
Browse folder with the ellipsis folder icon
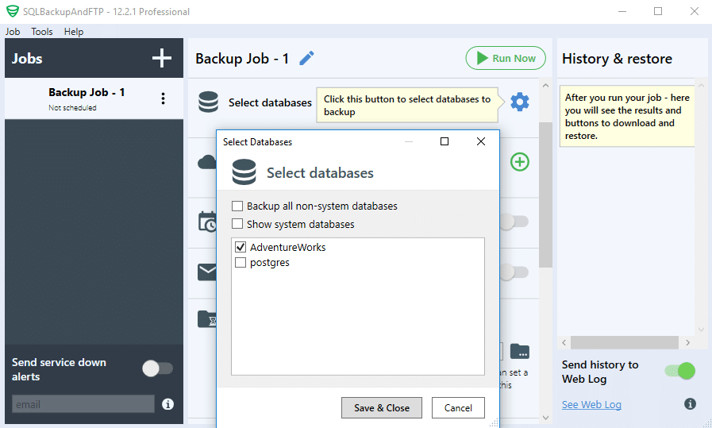coord(519,351)
